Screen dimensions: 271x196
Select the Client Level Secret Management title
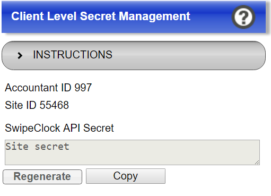pos(101,16)
